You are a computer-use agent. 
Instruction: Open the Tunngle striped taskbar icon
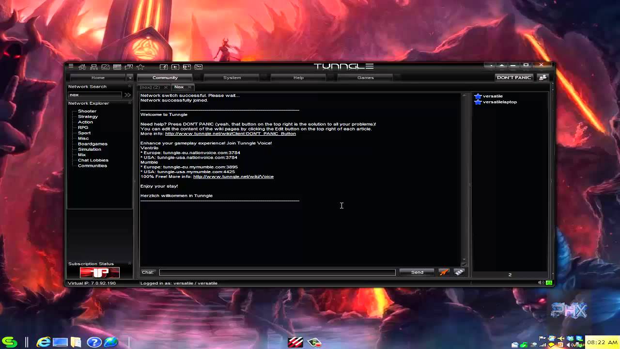295,342
